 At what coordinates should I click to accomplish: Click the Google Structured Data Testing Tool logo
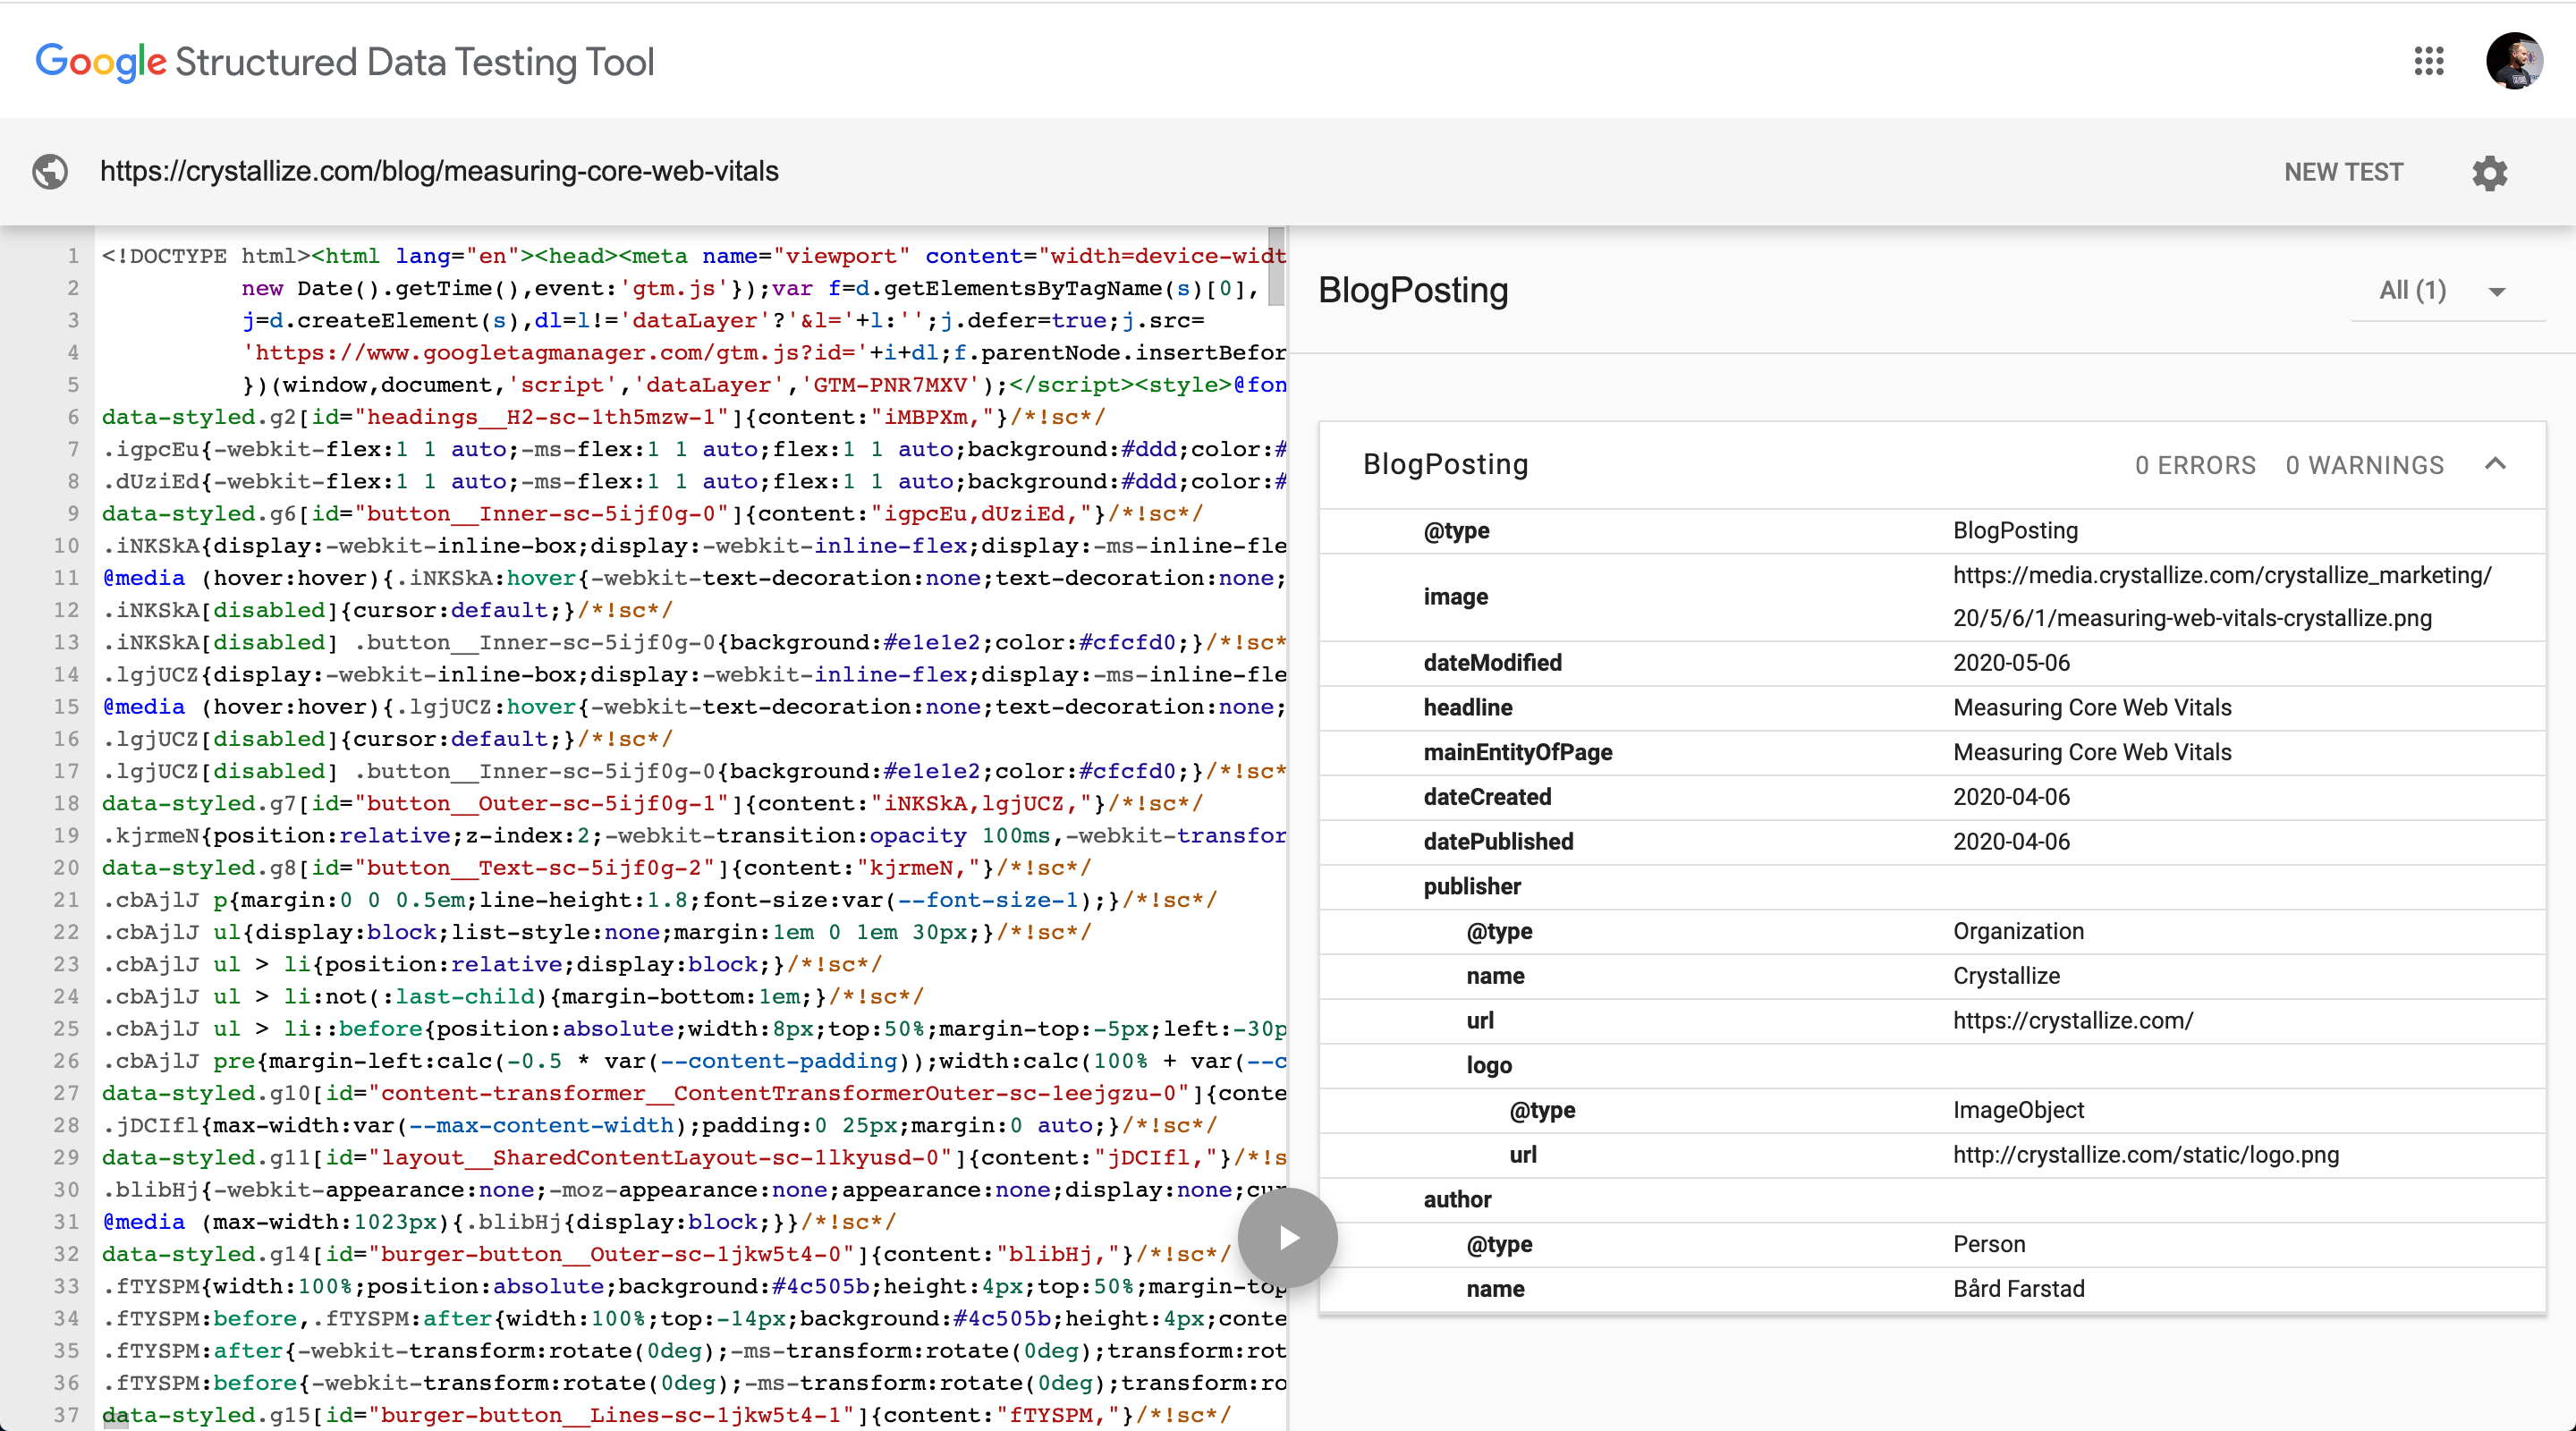pyautogui.click(x=345, y=62)
